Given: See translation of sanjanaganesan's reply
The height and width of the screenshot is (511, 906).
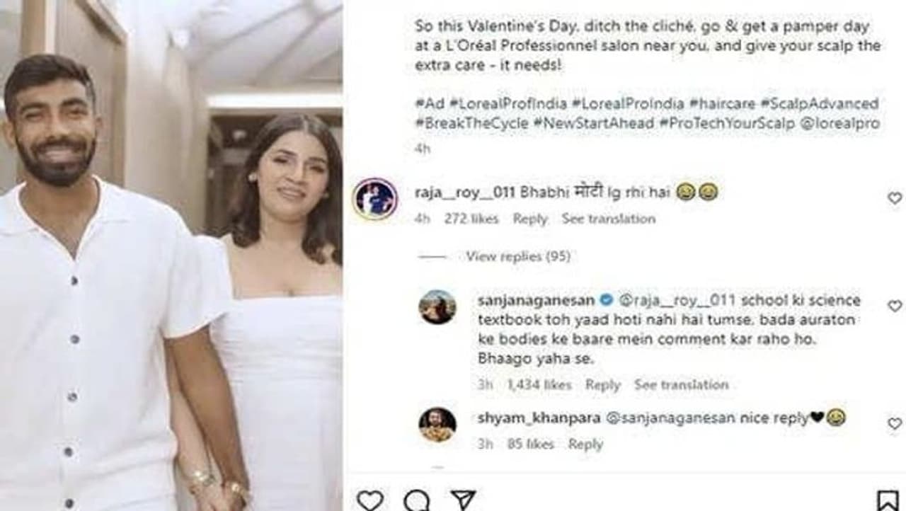Looking at the screenshot, I should point(681,385).
